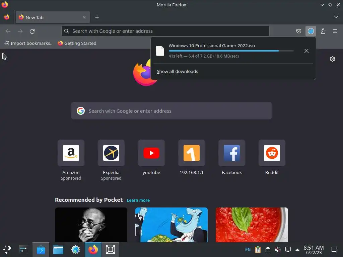
Task: Click the muted volume tray icon
Action: click(x=278, y=250)
